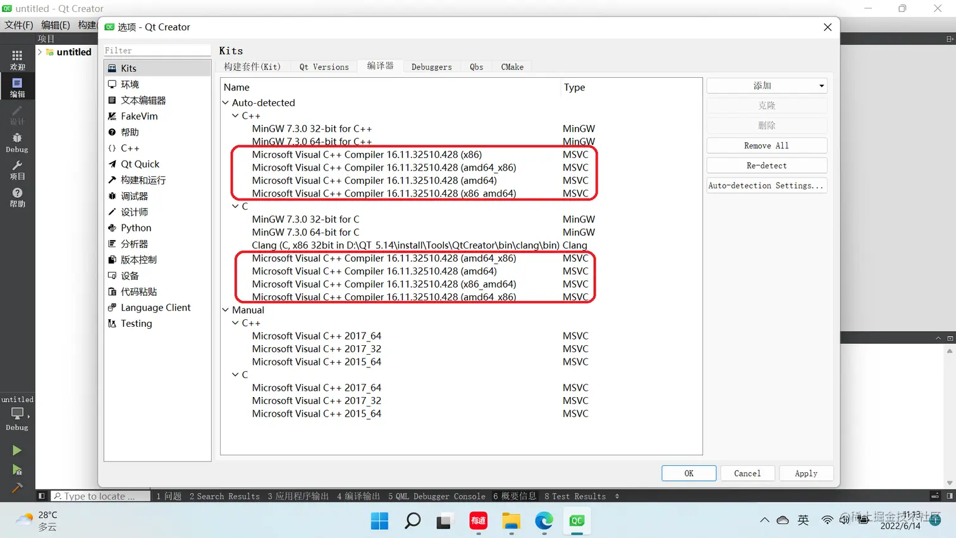
Task: Click the Type to locate field
Action: 101,496
